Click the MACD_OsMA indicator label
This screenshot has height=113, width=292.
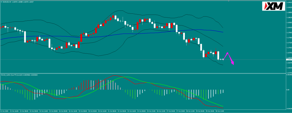(6, 75)
